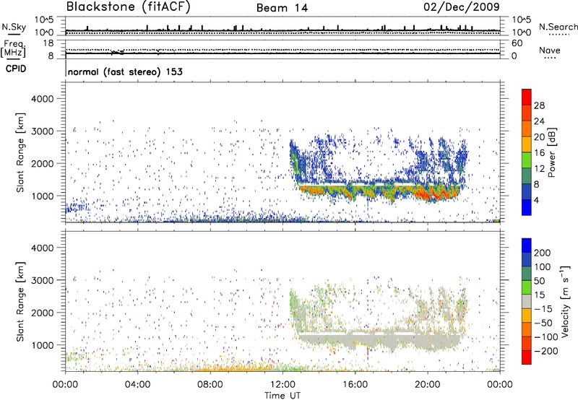This screenshot has height=400, width=578.
Task: Click the 00:00 label ending the time axis
Action: pyautogui.click(x=500, y=385)
